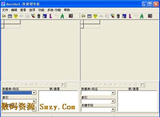The image size is (160, 117).
Task: Expand the left 数据库/别名 dropdown
Action: point(34,93)
